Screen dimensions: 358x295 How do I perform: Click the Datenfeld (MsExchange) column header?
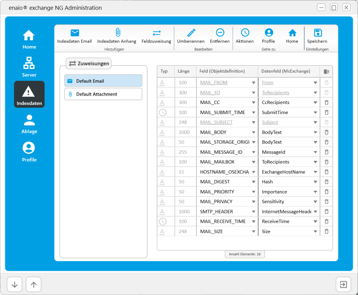pos(289,71)
